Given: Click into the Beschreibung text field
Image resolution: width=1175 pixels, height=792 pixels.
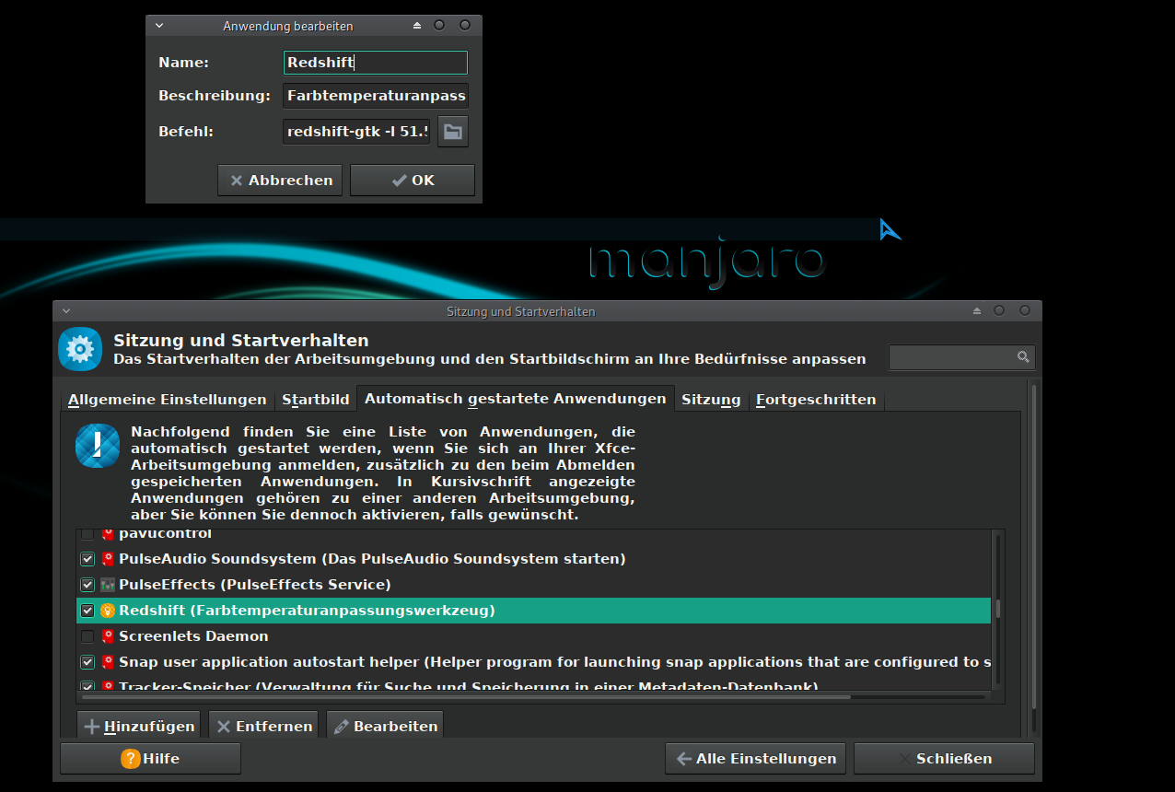Looking at the screenshot, I should click(375, 96).
